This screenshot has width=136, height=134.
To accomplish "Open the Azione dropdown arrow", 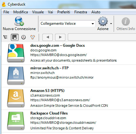I will click(x=111, y=24).
